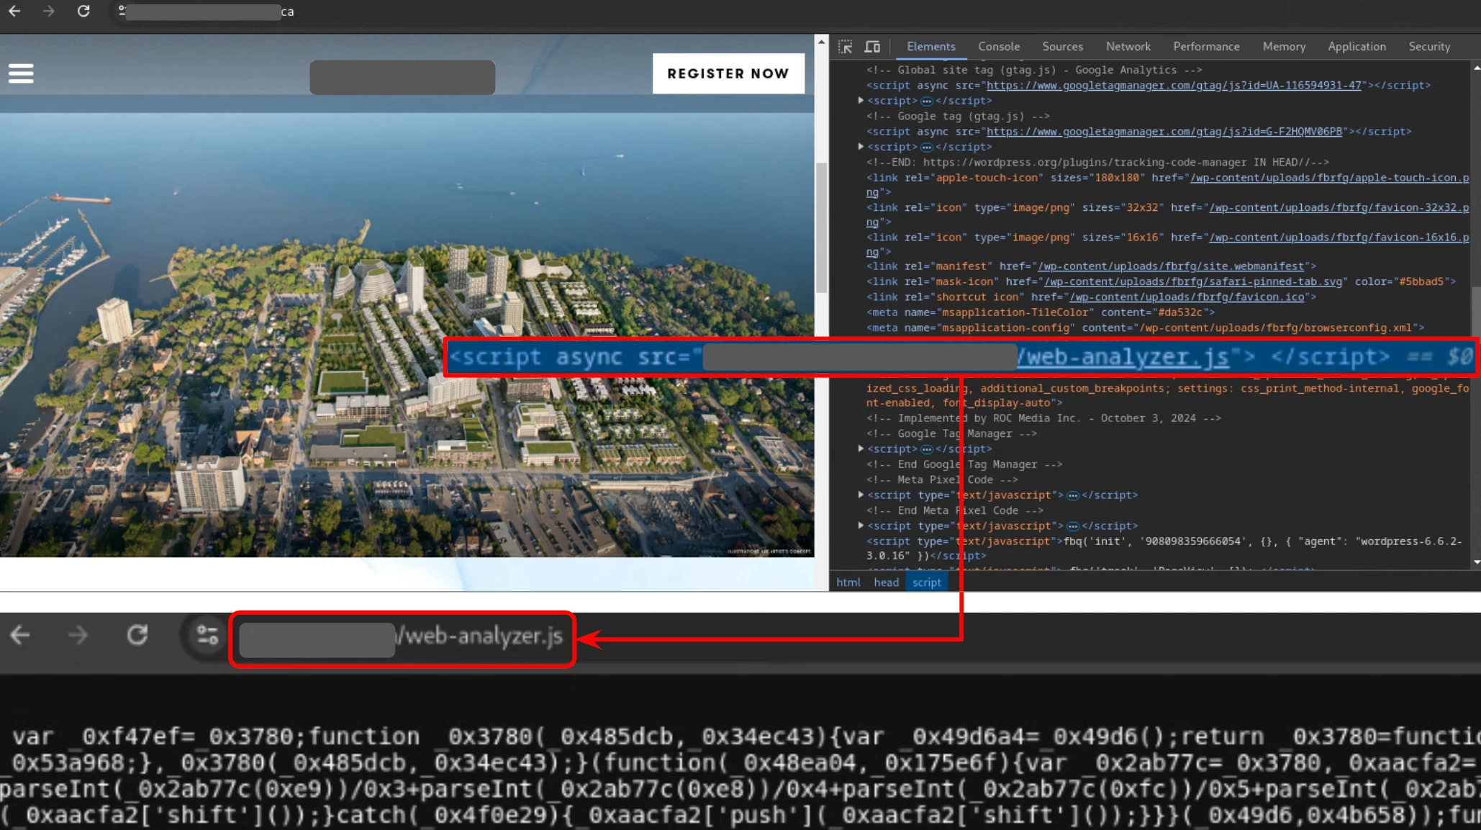
Task: Expand script node below End Meta Pixel Code
Action: coord(861,526)
